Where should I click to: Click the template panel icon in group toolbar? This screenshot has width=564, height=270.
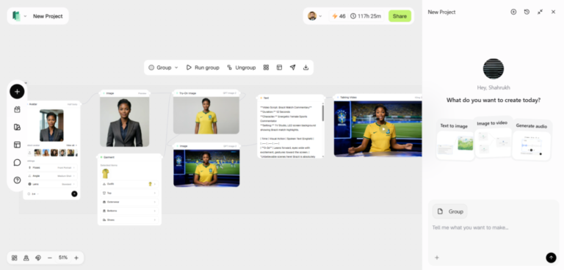coord(279,67)
